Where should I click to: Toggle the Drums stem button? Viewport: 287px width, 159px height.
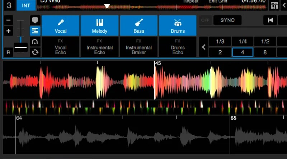[x=178, y=25]
